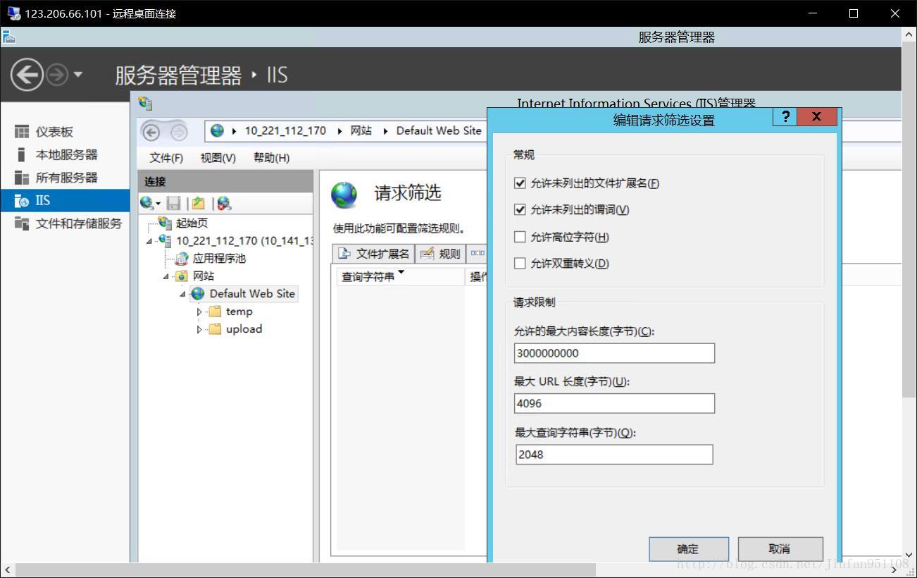Expand the upload folder node
917x578 pixels.
pos(199,329)
